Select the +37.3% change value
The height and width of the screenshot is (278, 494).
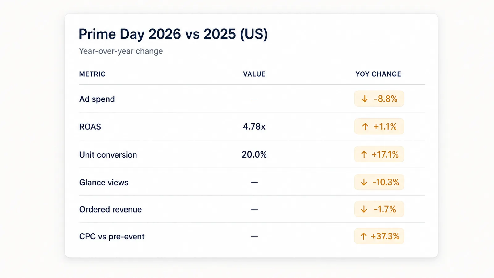385,236
